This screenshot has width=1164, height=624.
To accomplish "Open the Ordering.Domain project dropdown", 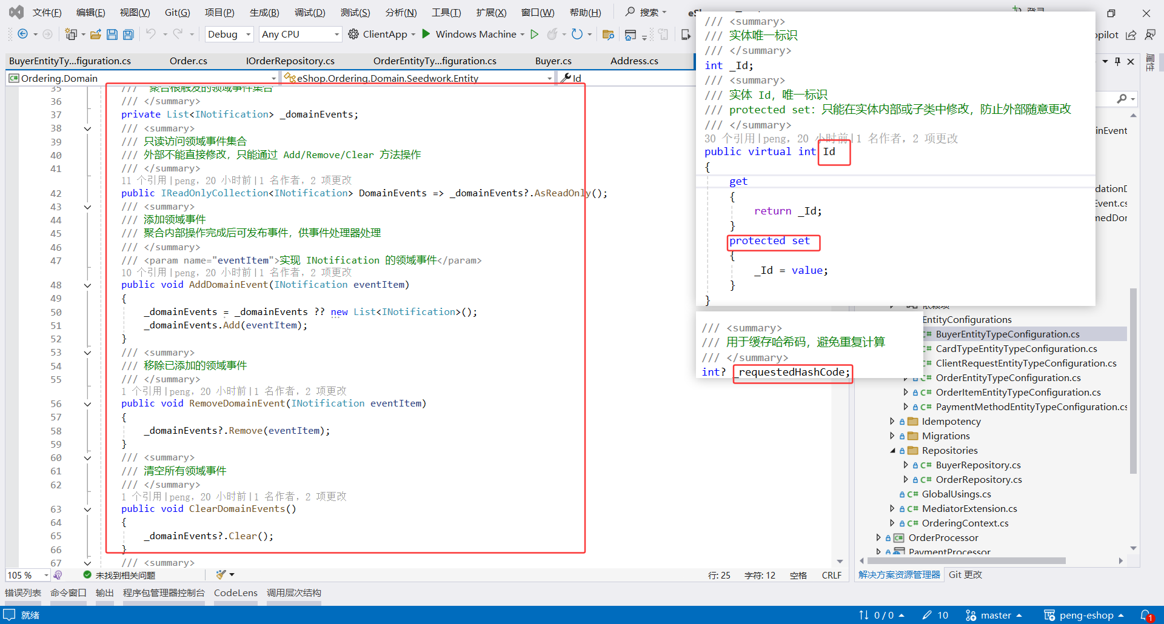I will tap(142, 78).
